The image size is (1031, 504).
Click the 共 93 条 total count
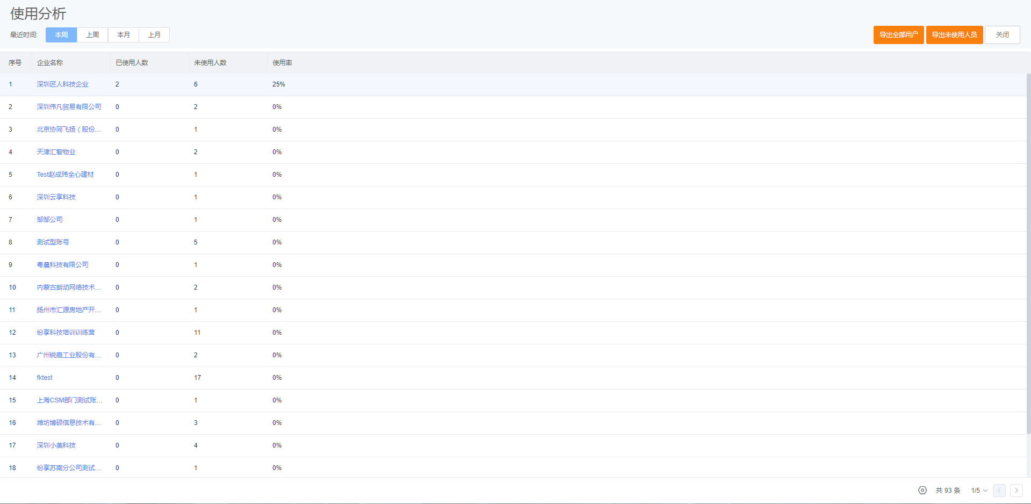click(x=948, y=491)
